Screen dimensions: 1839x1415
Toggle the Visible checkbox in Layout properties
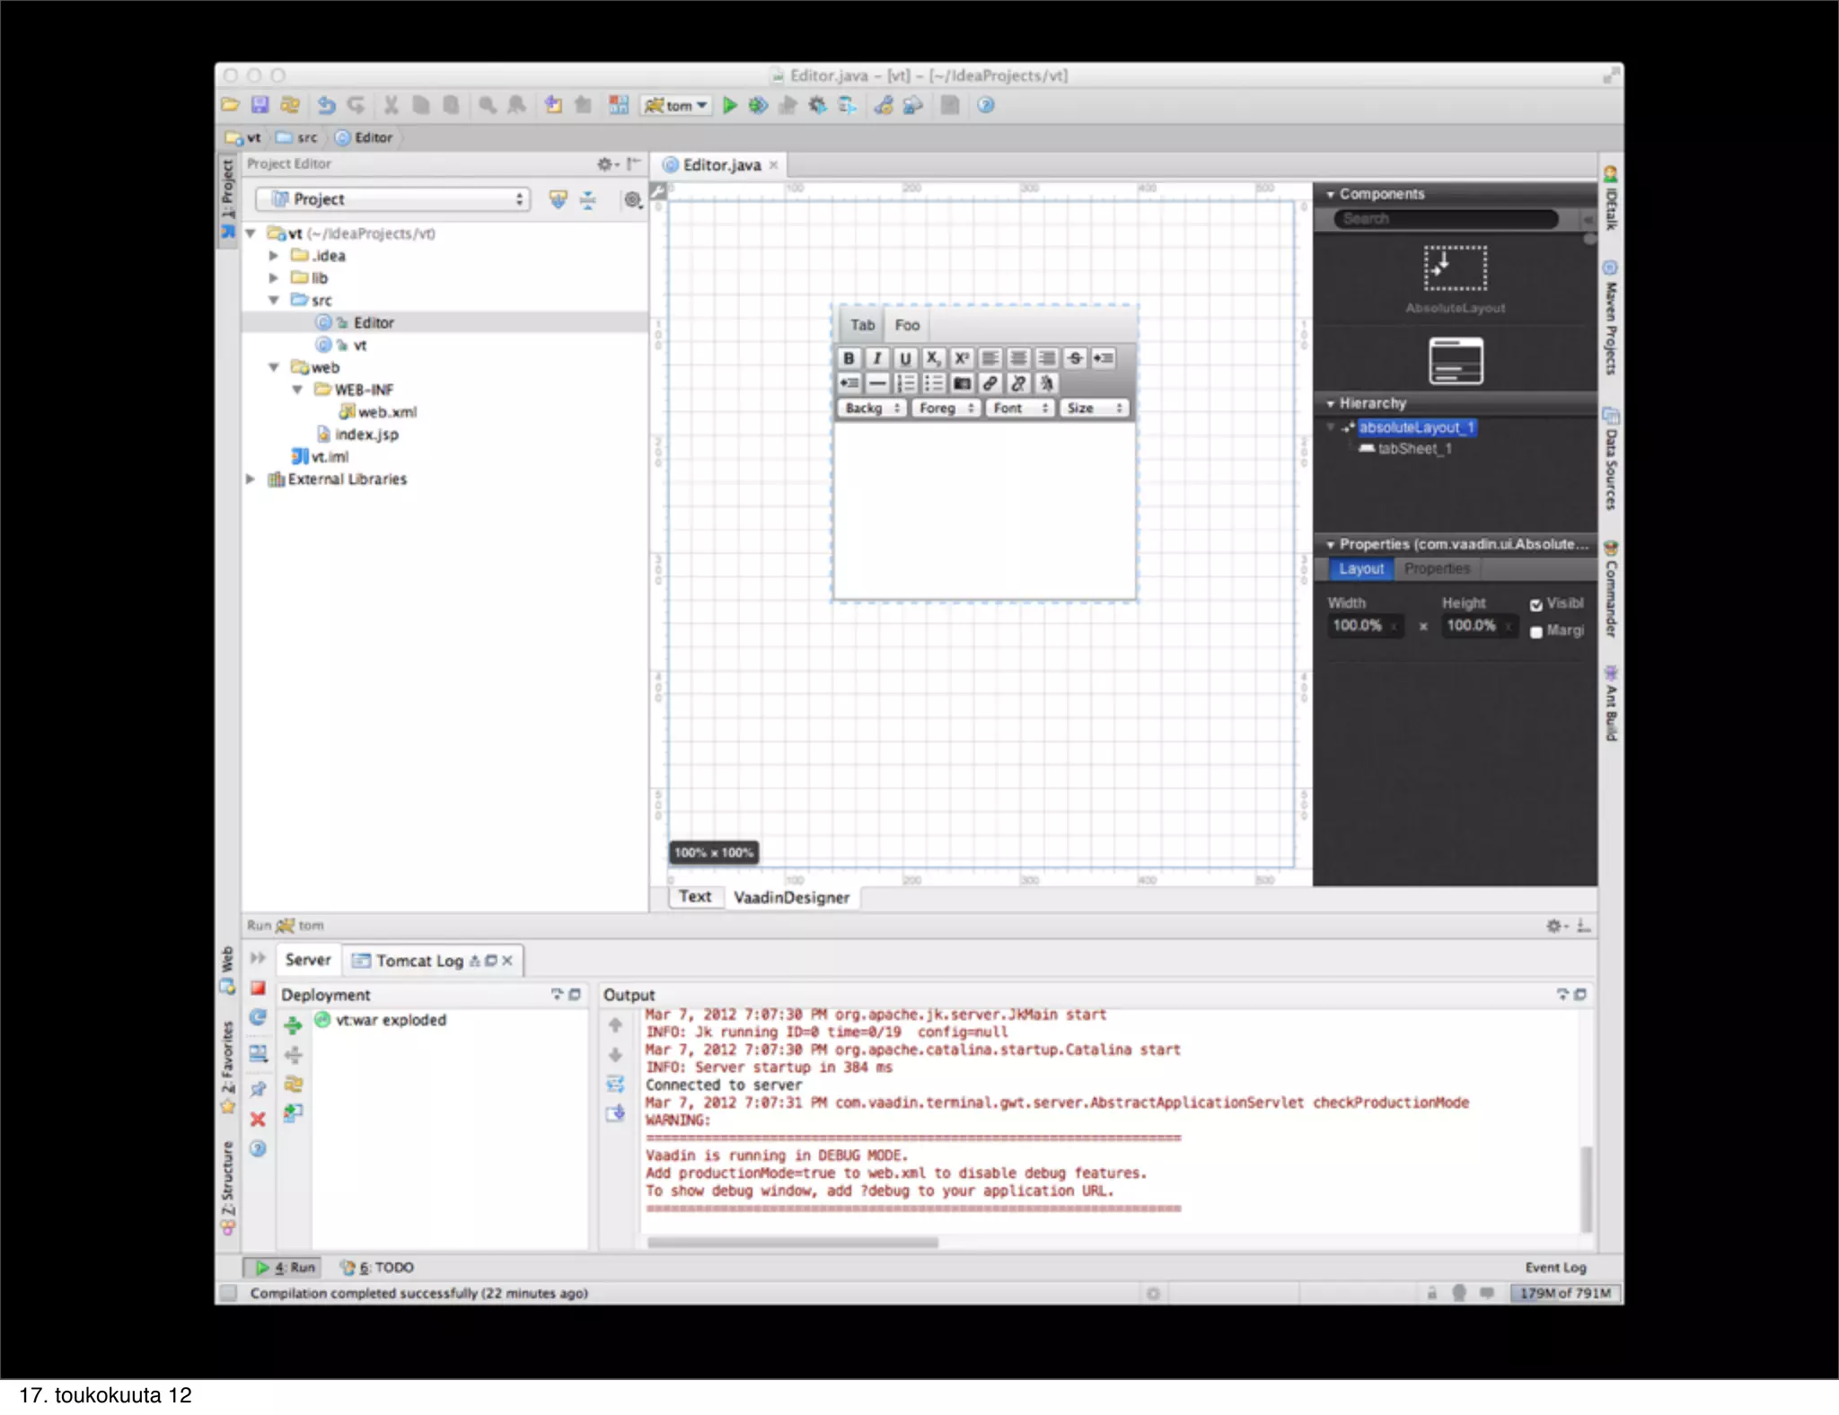(1535, 604)
